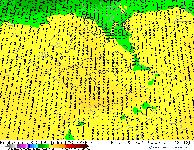Click the gray left arrow end of the color scale
Viewport: 194px width, 150px height.
[7, 146]
